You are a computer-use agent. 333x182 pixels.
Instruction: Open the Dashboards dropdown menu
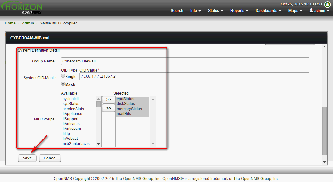(268, 11)
